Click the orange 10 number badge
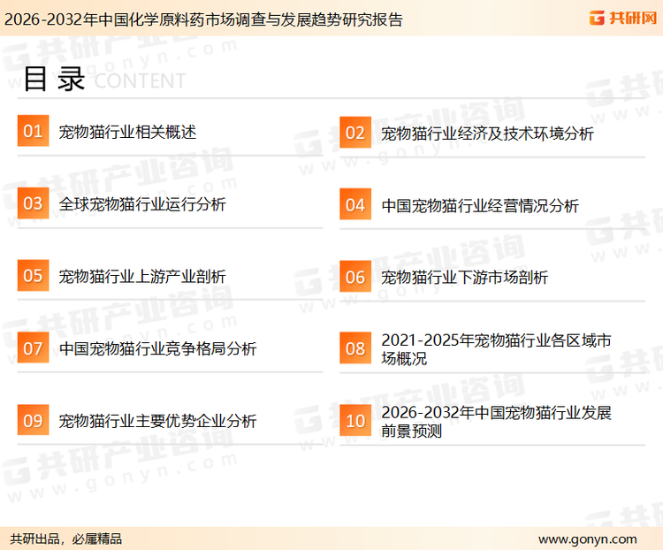663x550 pixels. click(x=355, y=421)
